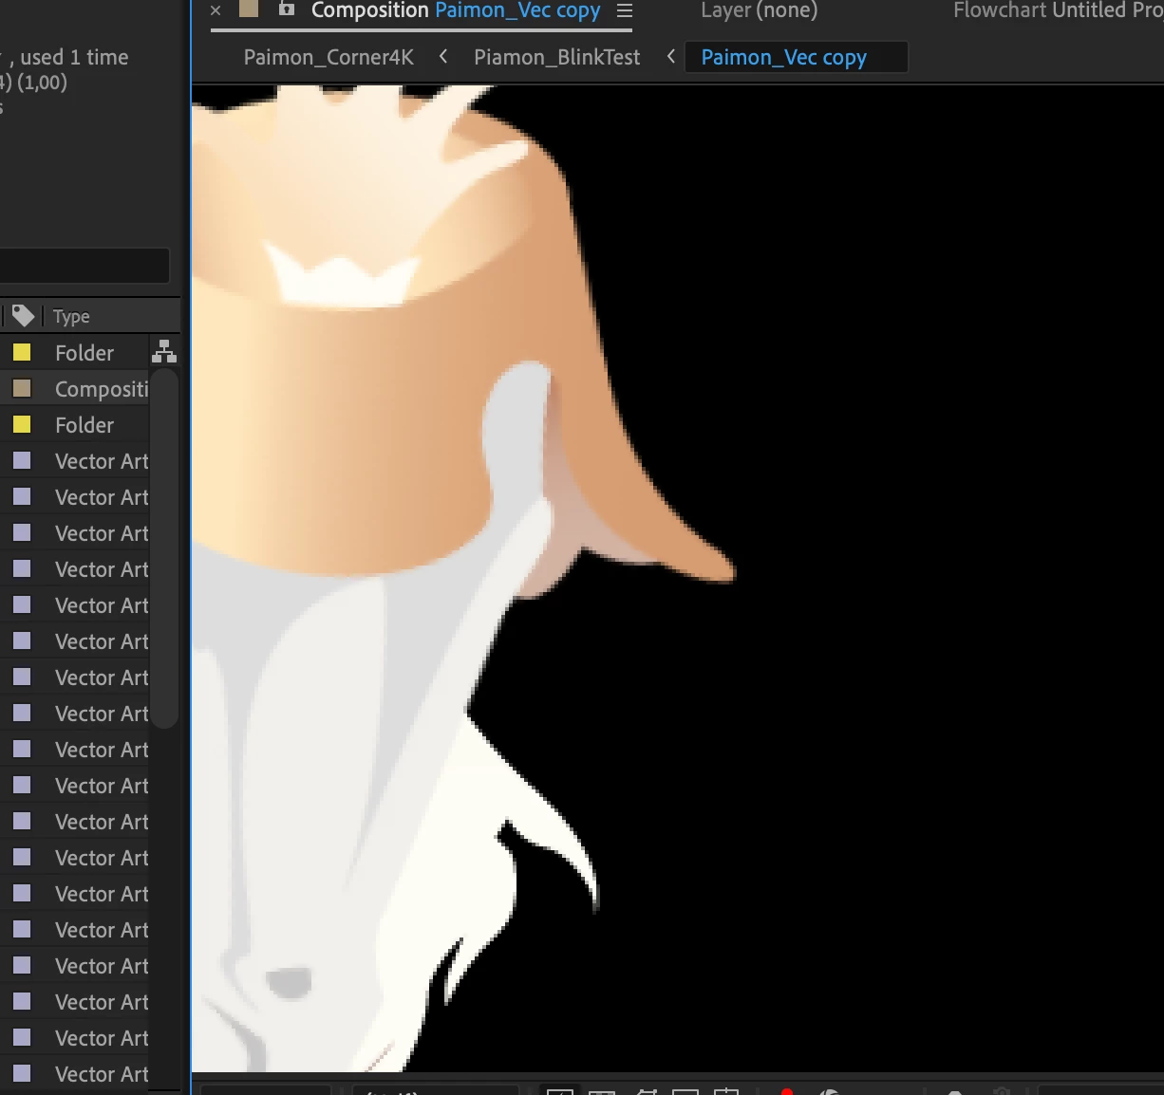Screen dimensions: 1164x1095
Task: Click the tan label swatch of Composition row
Action: [x=22, y=388]
